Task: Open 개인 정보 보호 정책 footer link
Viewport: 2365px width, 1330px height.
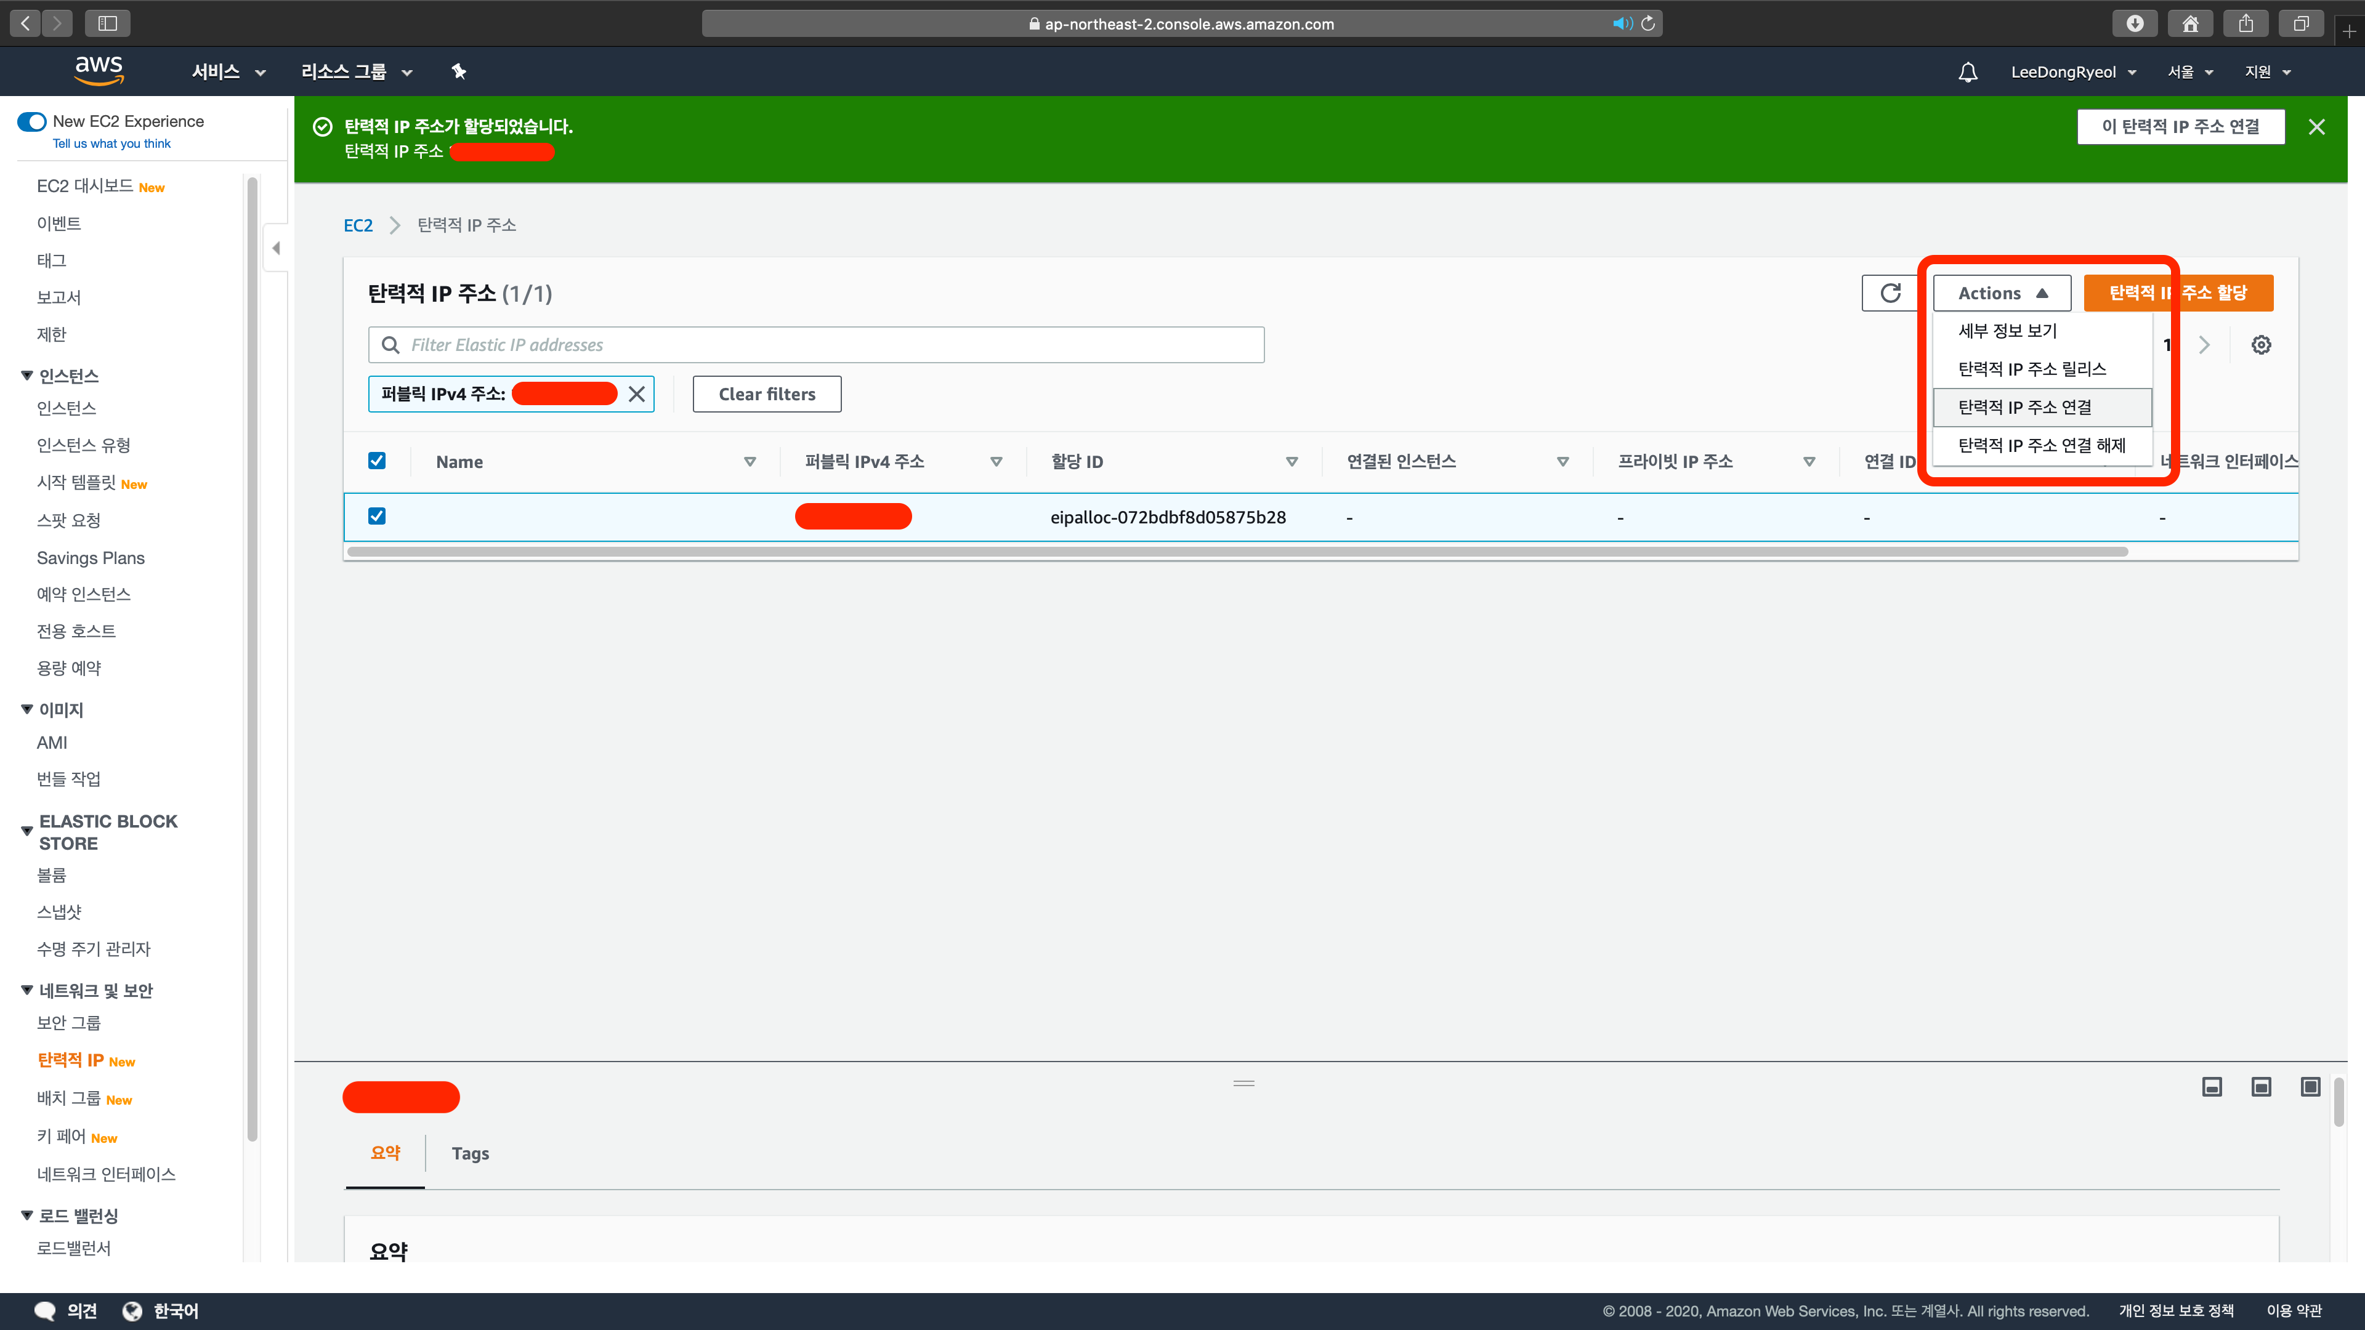Action: click(x=2176, y=1311)
